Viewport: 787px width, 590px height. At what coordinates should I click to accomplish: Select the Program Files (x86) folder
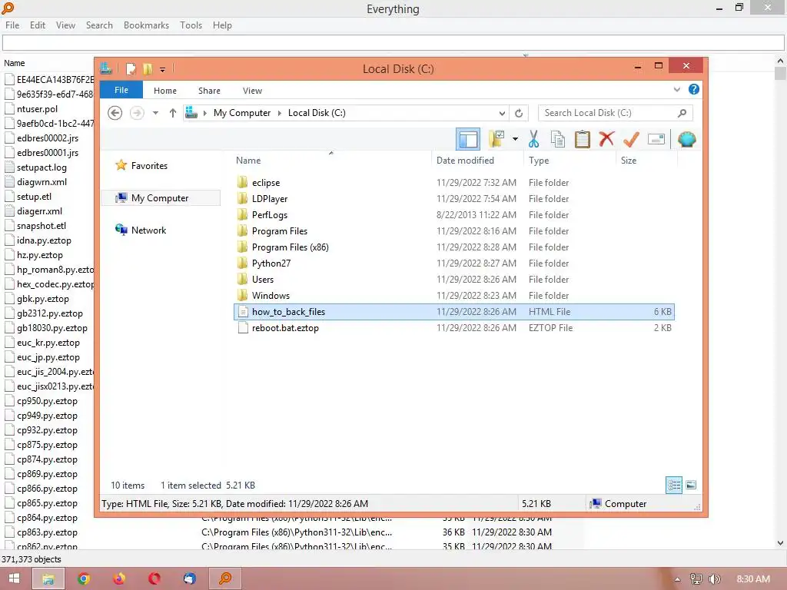click(x=290, y=247)
